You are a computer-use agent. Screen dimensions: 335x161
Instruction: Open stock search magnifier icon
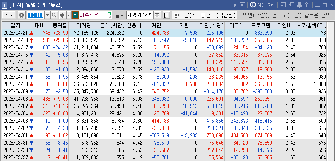(54, 15)
